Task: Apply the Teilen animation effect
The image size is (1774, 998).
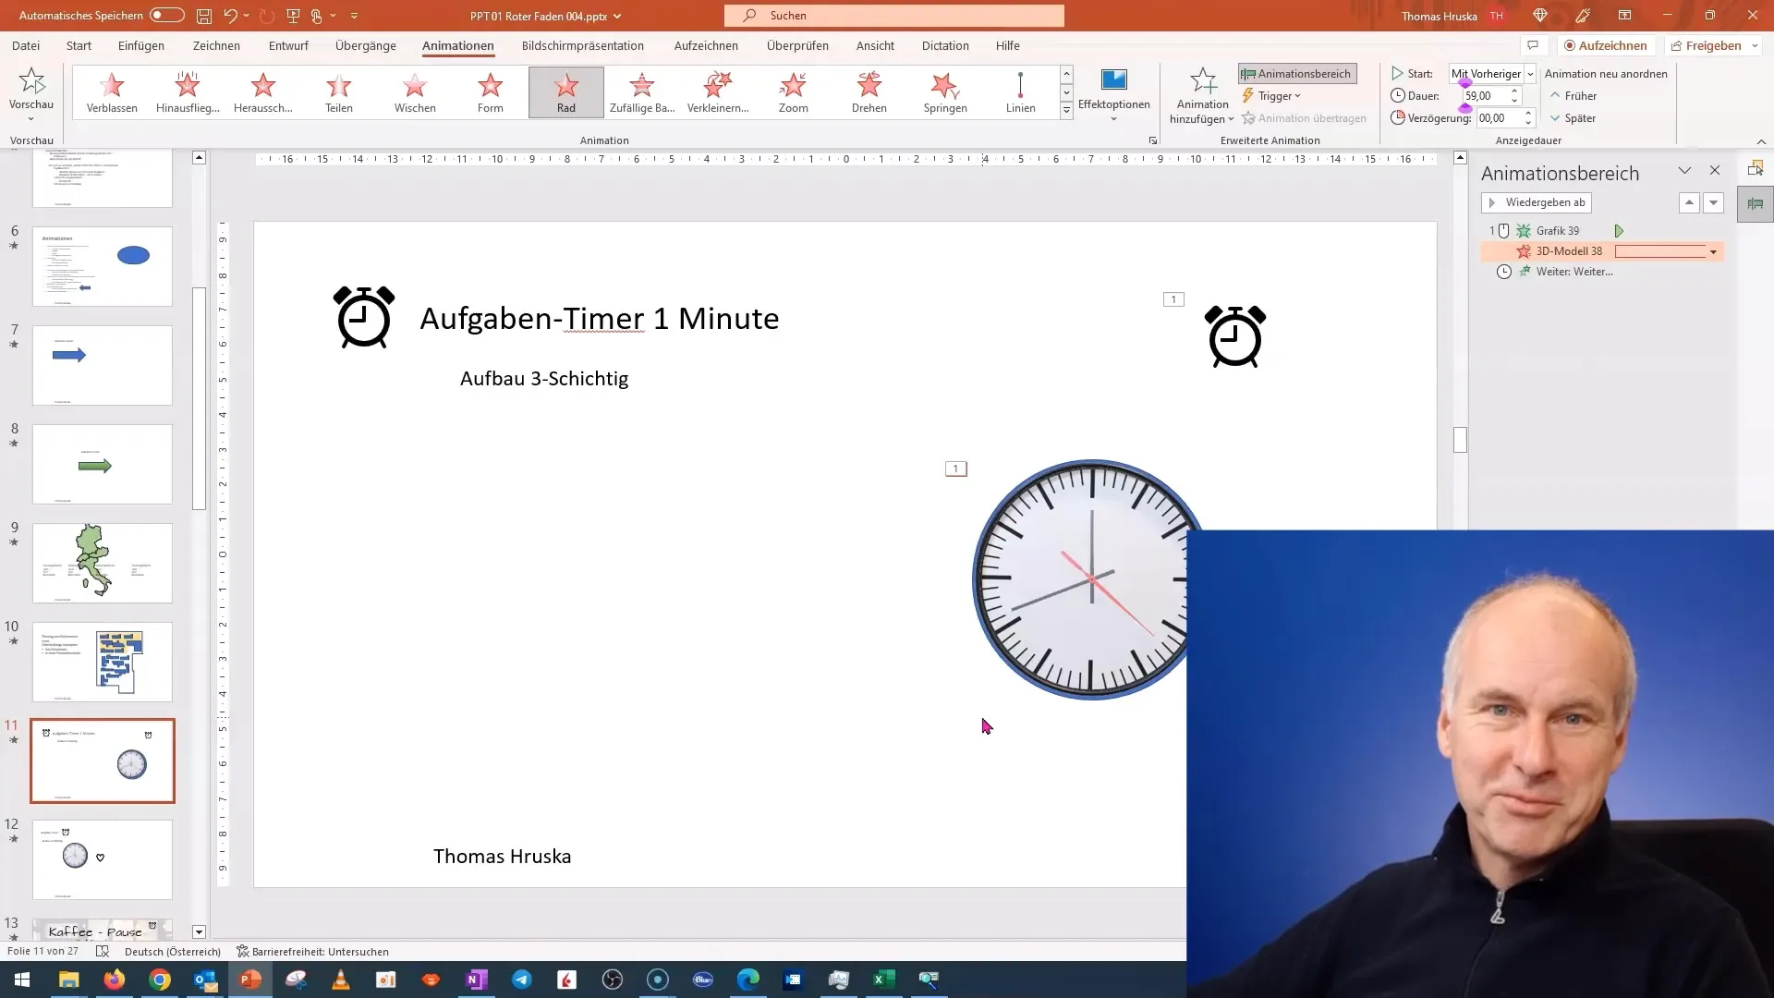Action: click(x=339, y=92)
